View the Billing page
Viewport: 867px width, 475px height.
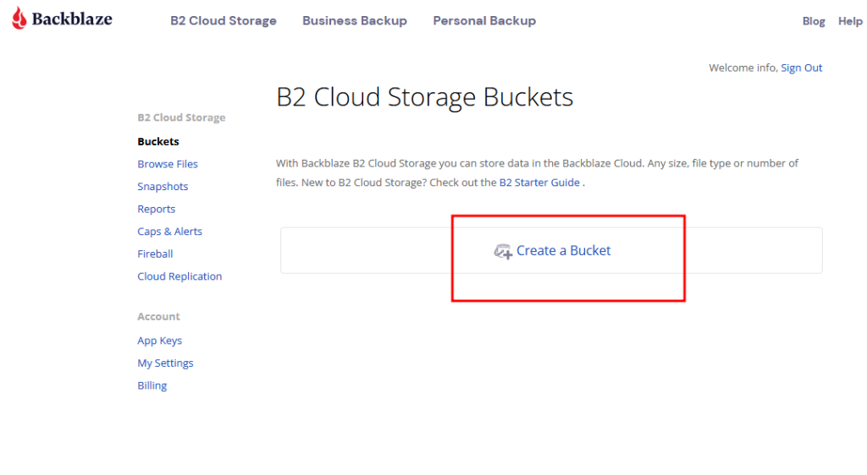[152, 385]
